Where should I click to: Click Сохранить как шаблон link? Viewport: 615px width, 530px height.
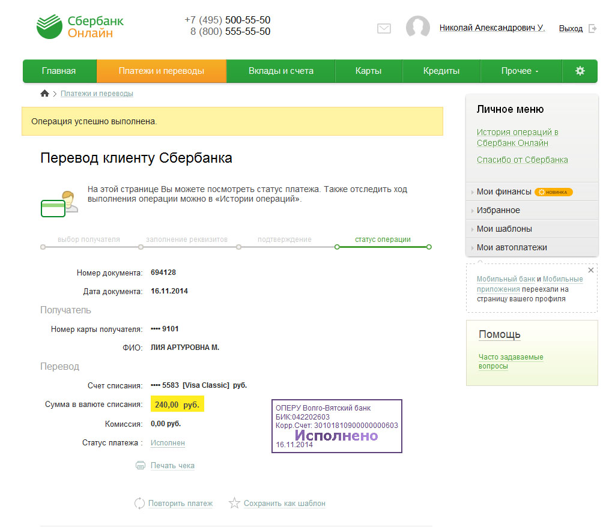click(284, 504)
